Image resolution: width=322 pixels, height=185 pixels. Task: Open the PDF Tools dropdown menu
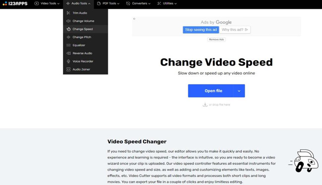[108, 3]
